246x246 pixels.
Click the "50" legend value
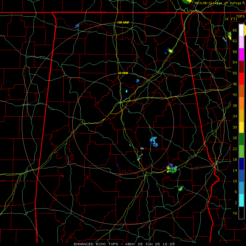pyautogui.click(x=235, y=73)
